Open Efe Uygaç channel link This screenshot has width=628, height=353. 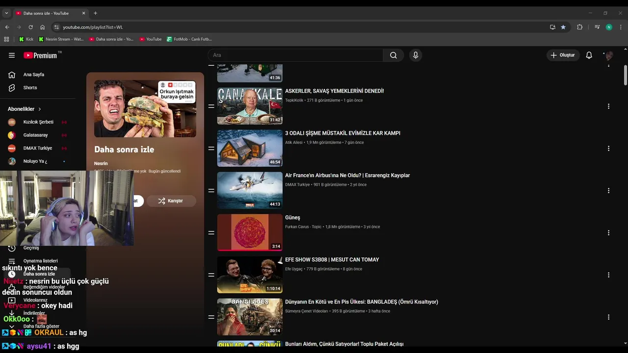(x=294, y=269)
